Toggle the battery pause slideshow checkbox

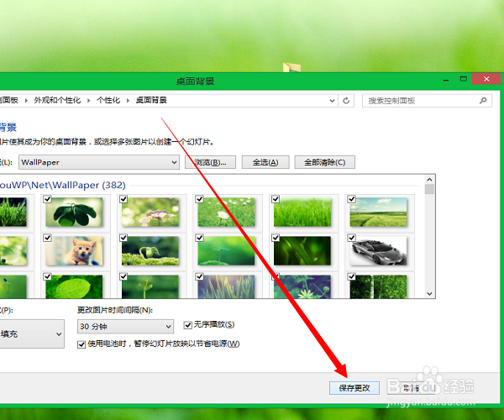click(81, 344)
